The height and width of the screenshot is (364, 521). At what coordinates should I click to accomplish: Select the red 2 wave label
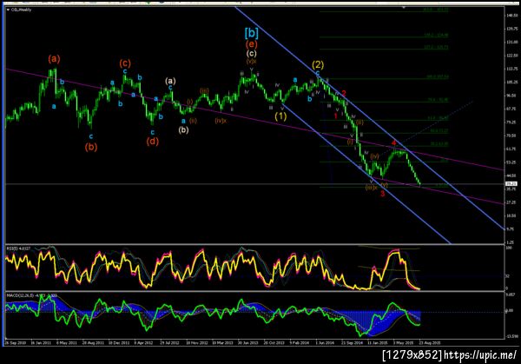(344, 94)
